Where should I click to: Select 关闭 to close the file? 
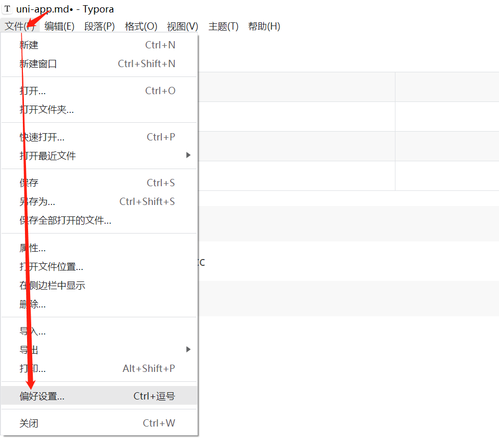(x=99, y=423)
